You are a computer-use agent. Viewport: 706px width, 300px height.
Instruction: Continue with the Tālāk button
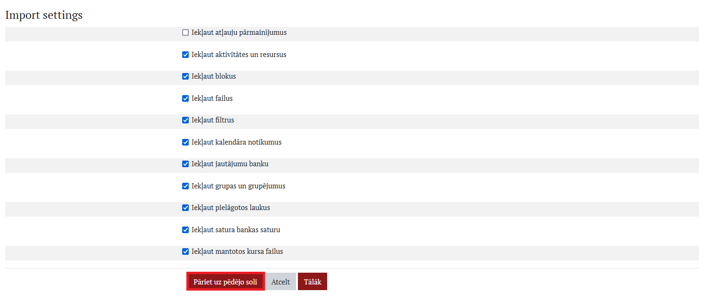[x=313, y=282]
